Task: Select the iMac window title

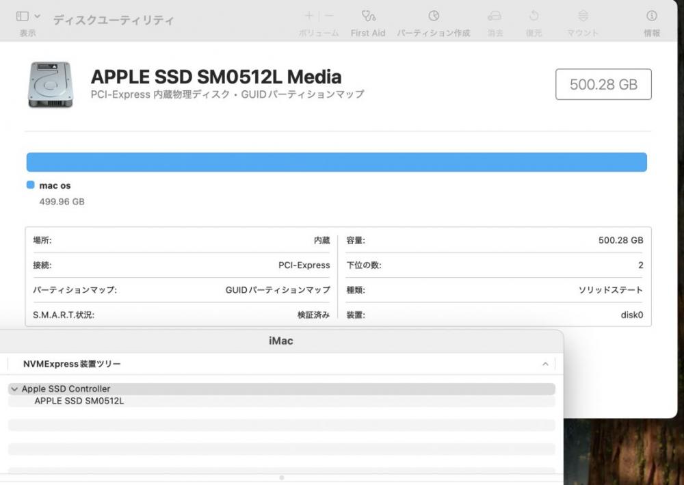Action: [x=281, y=341]
